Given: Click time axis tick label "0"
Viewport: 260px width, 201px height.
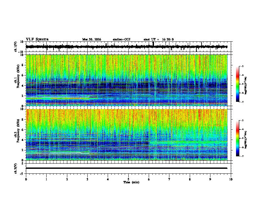Looking at the screenshot, I should point(26,179).
